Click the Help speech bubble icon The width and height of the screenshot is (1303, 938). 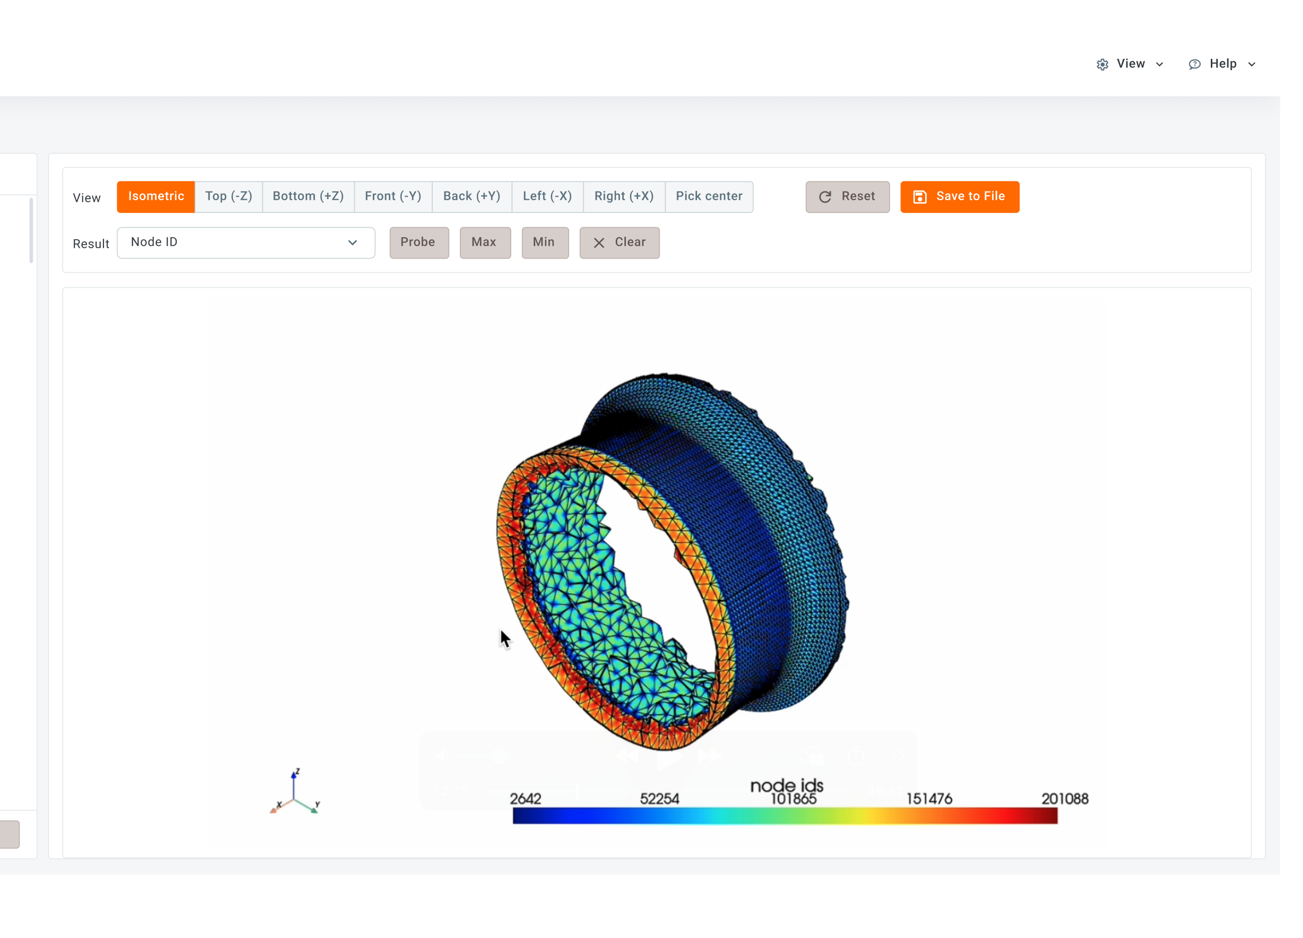coord(1194,65)
